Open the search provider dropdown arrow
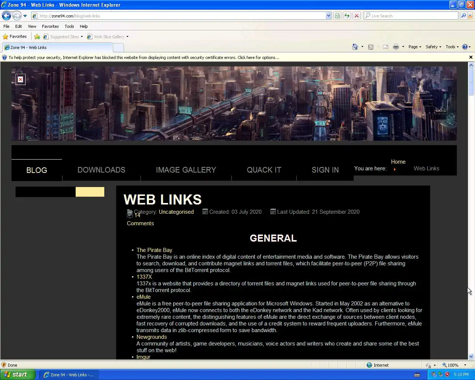Viewport: 475px width, 380px height. 471,16
